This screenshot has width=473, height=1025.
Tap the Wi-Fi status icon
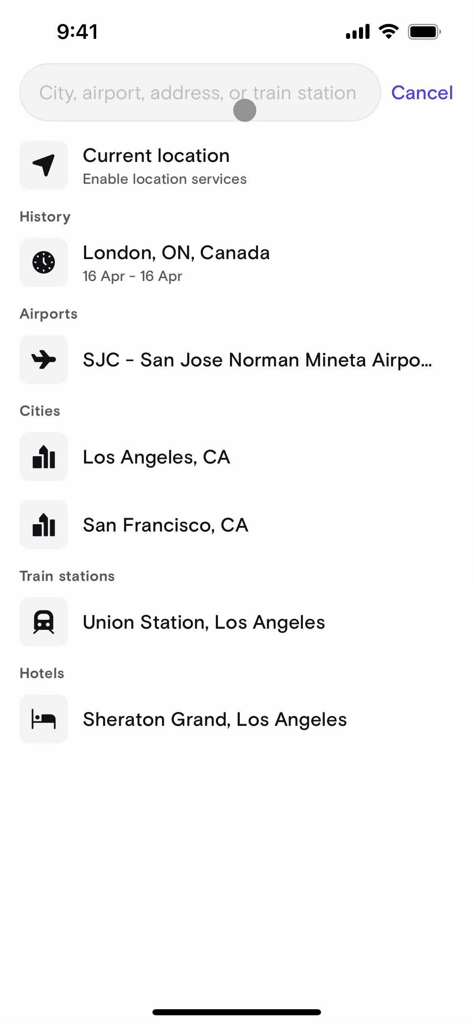pos(389,32)
